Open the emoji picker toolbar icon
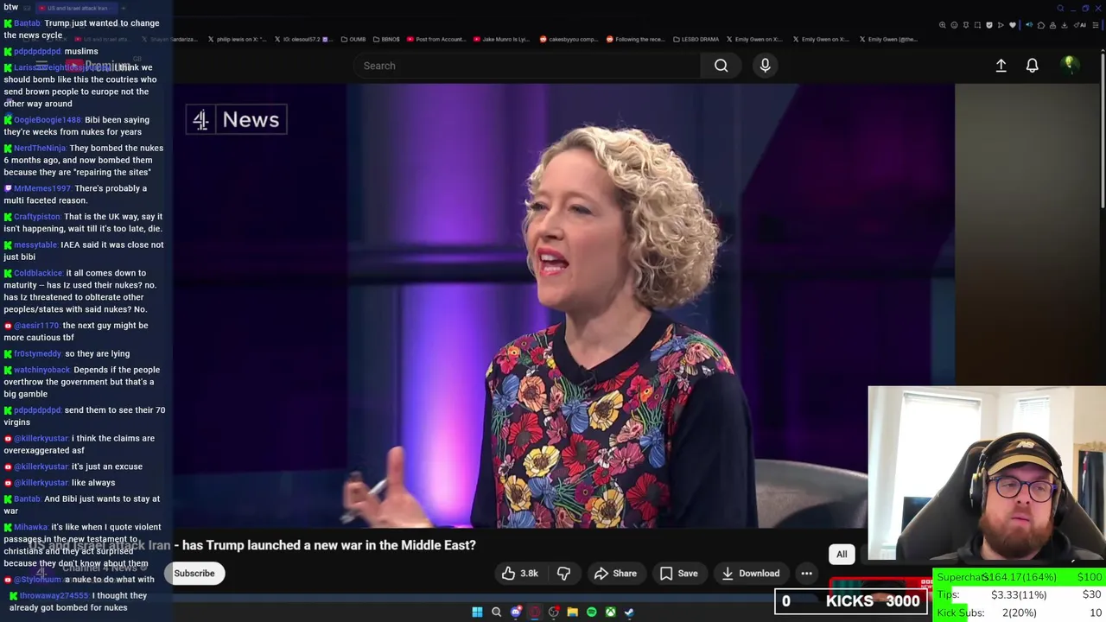Viewport: 1106px width, 622px height. pyautogui.click(x=954, y=25)
